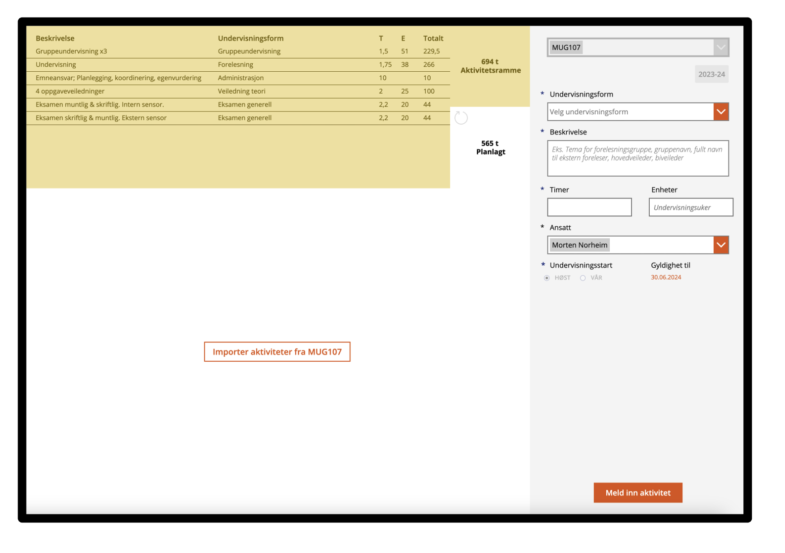Expand the Undervisningsform dropdown
The image size is (785, 553).
click(720, 112)
